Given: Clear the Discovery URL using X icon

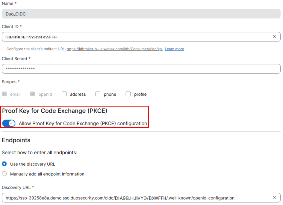Looking at the screenshot, I should (274, 197).
